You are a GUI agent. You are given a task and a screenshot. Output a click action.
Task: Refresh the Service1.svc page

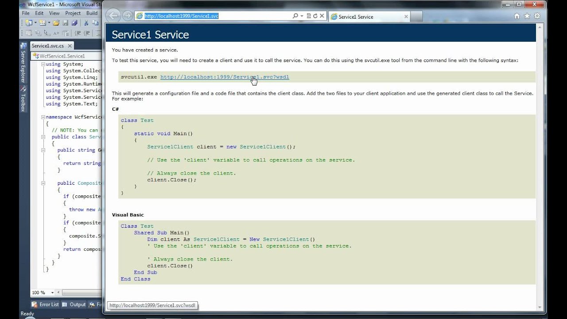coord(315,16)
